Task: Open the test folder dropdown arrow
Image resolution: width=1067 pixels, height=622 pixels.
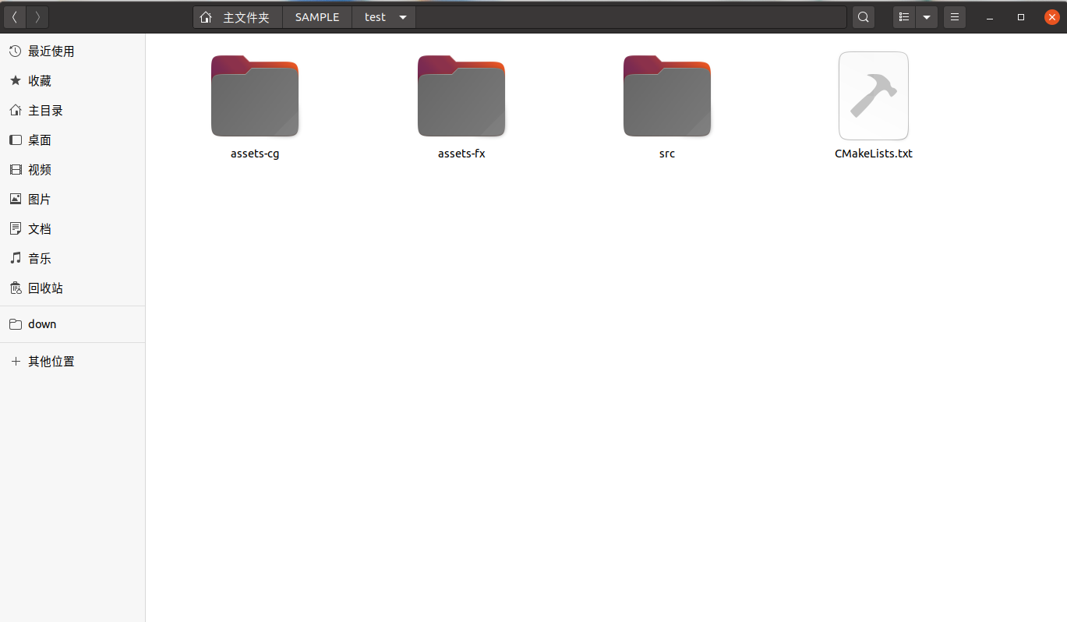Action: click(403, 17)
